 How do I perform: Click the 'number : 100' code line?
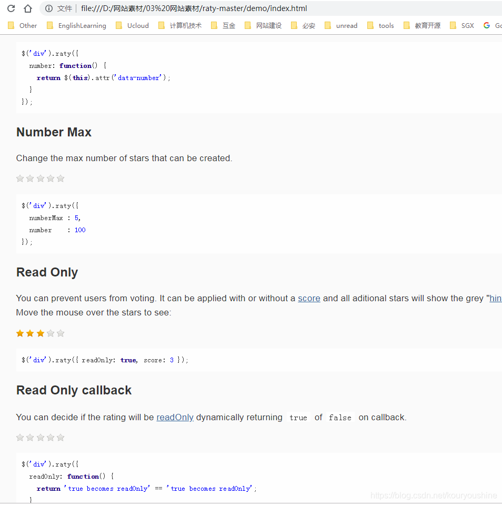pyautogui.click(x=57, y=230)
